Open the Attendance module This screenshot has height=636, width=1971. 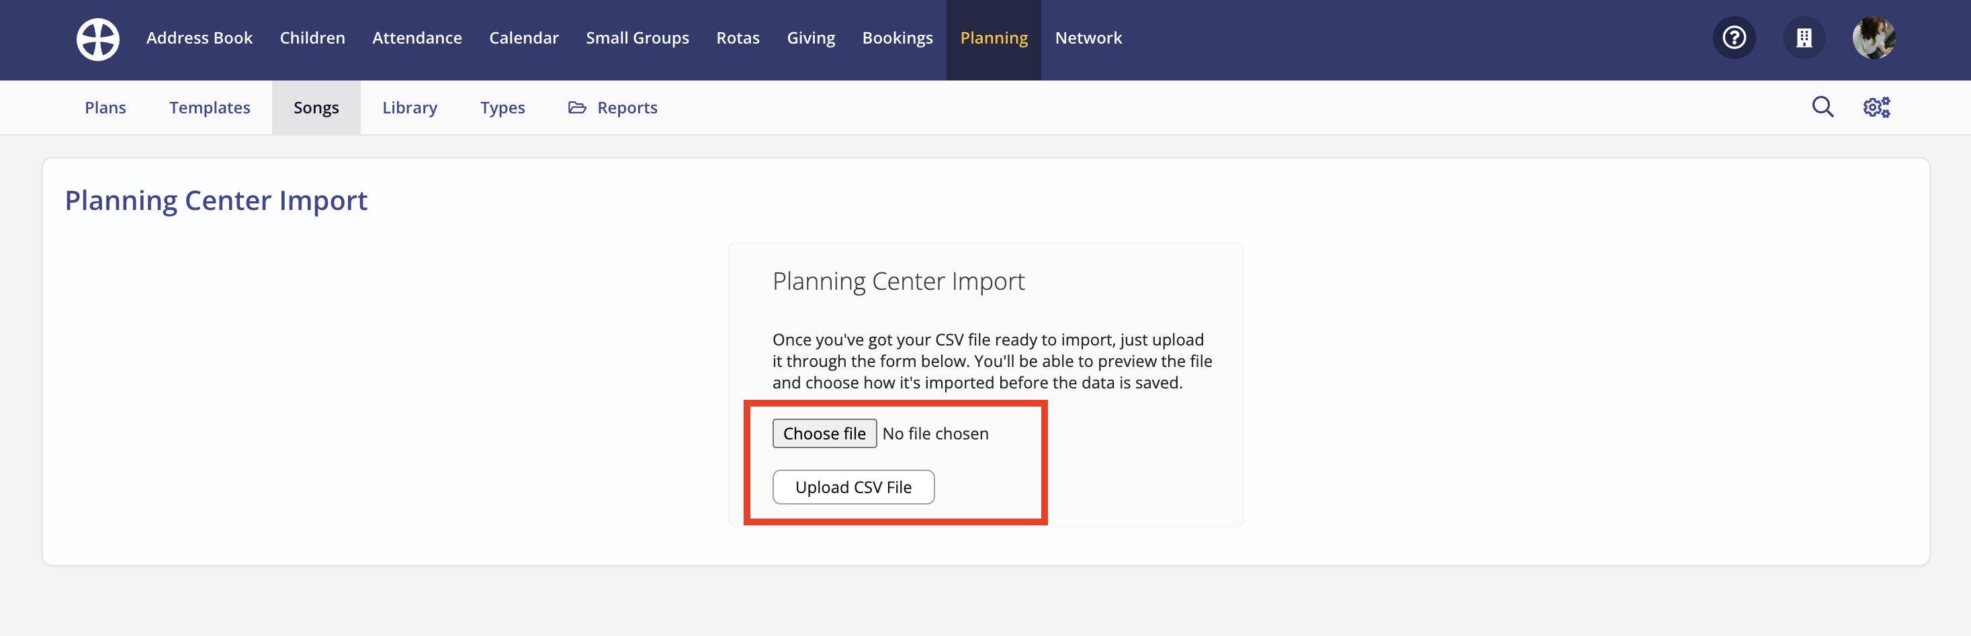click(417, 38)
